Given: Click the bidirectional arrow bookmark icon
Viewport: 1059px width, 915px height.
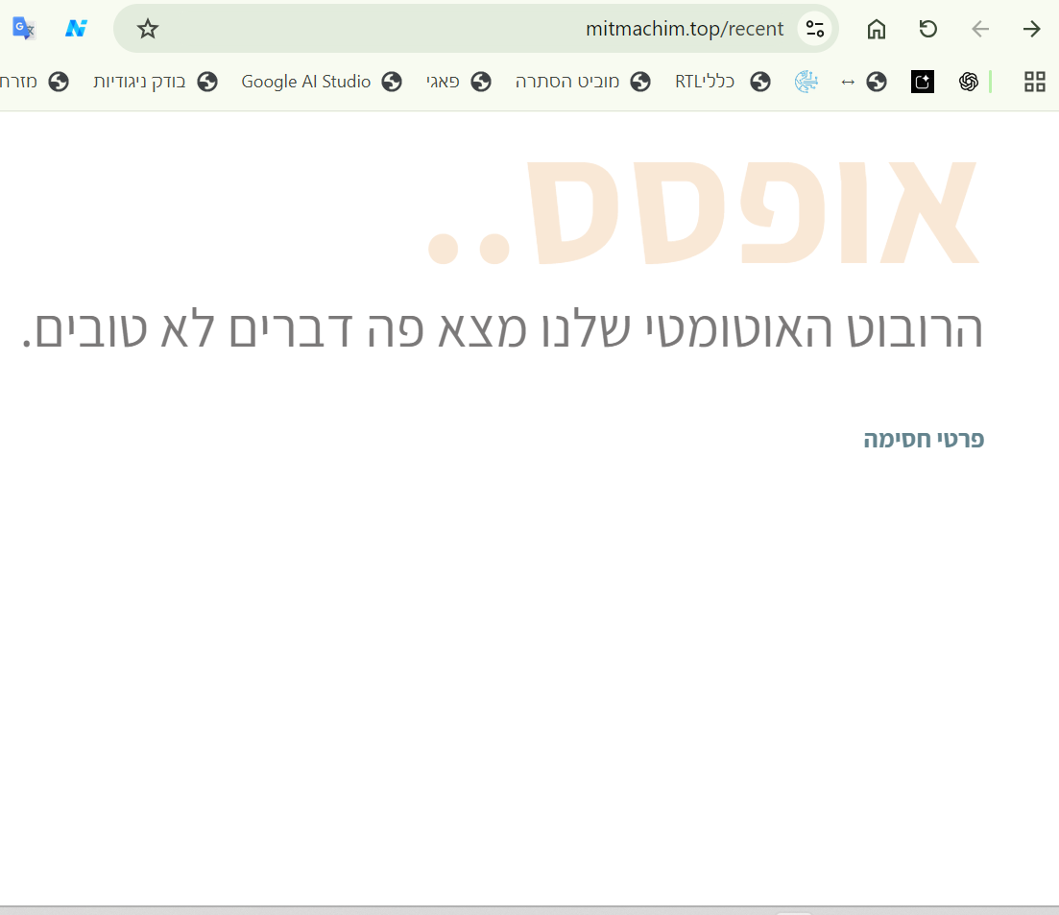Looking at the screenshot, I should pyautogui.click(x=848, y=82).
